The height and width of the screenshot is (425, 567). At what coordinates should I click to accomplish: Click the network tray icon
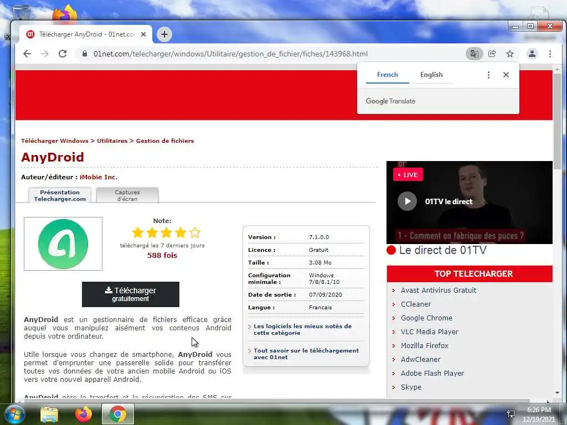[511, 414]
